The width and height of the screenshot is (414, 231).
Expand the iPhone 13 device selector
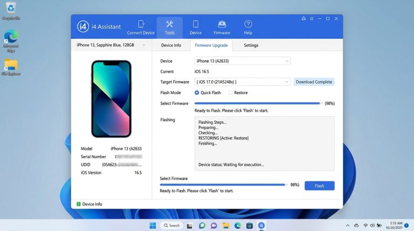tap(111, 45)
